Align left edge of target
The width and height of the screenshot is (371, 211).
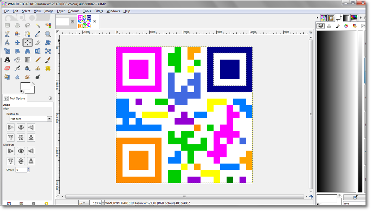click(x=11, y=128)
